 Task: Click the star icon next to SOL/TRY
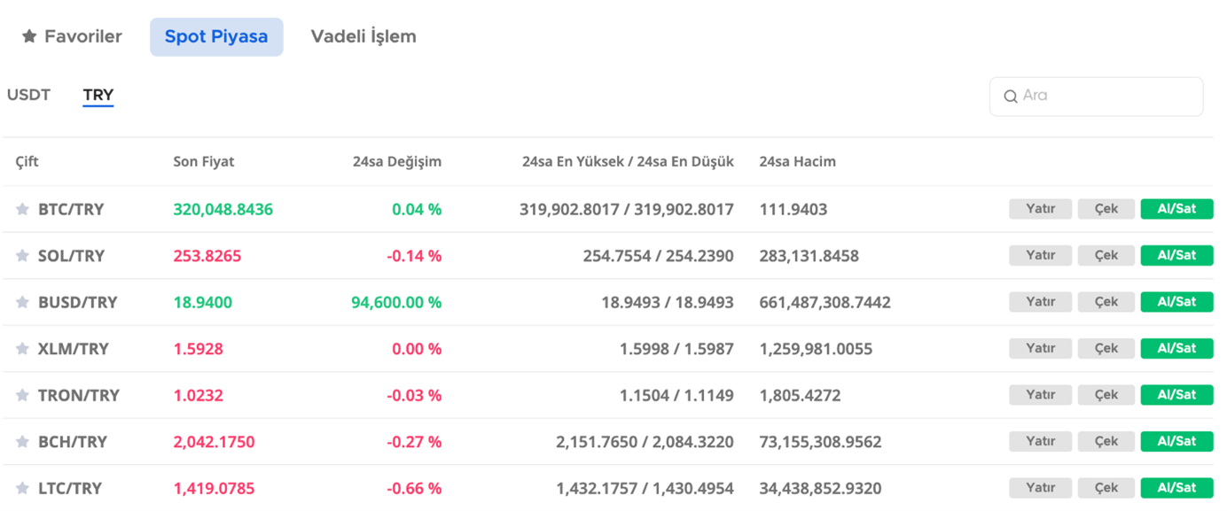tap(22, 255)
